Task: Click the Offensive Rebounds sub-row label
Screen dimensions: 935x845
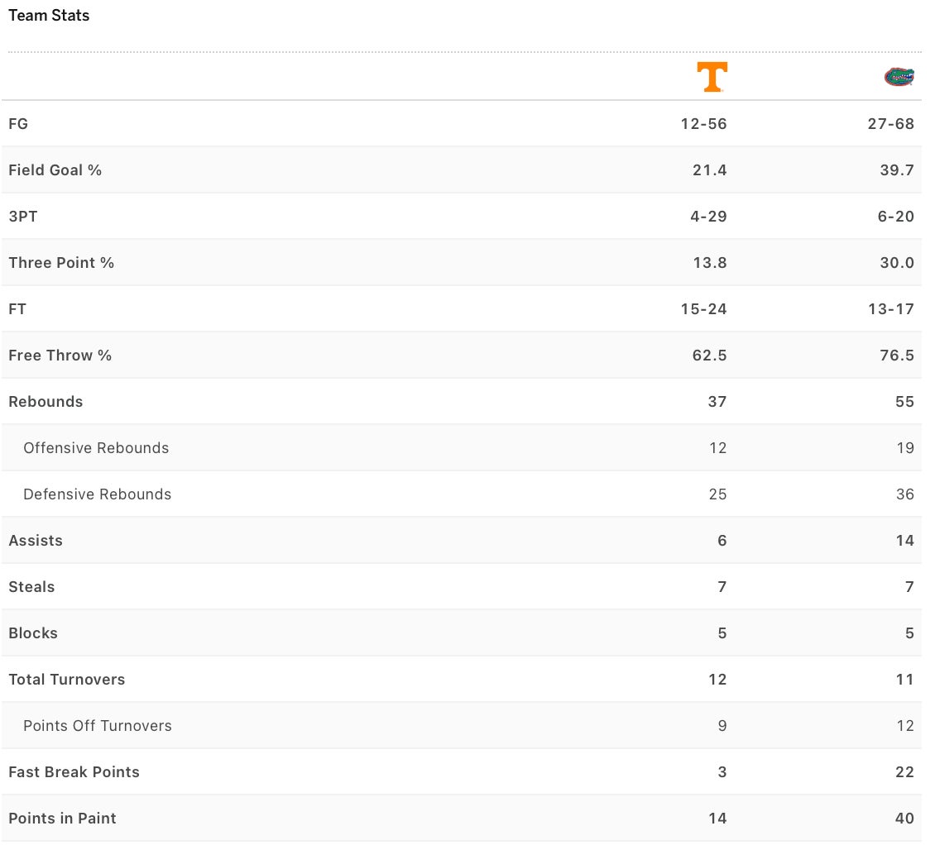Action: pyautogui.click(x=96, y=448)
